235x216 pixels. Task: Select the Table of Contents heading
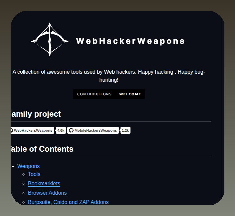tap(42, 149)
